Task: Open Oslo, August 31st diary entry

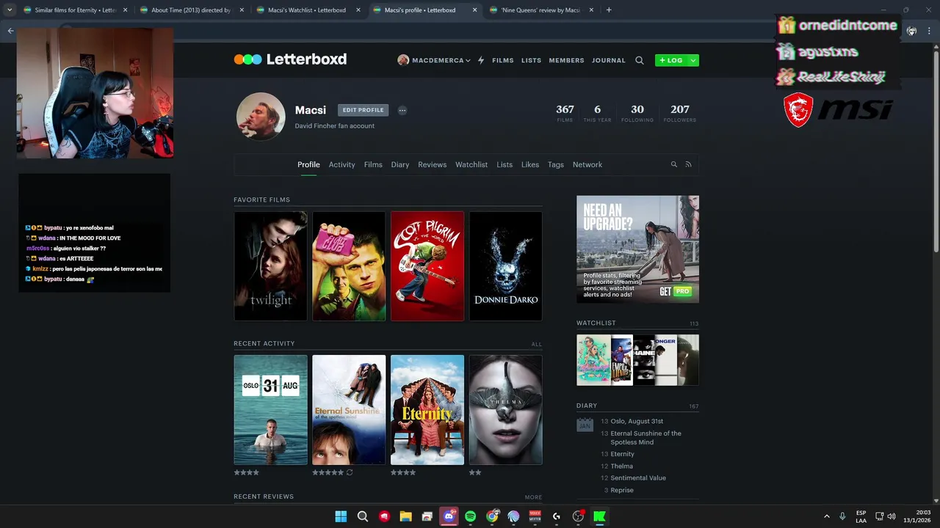Action: point(637,422)
